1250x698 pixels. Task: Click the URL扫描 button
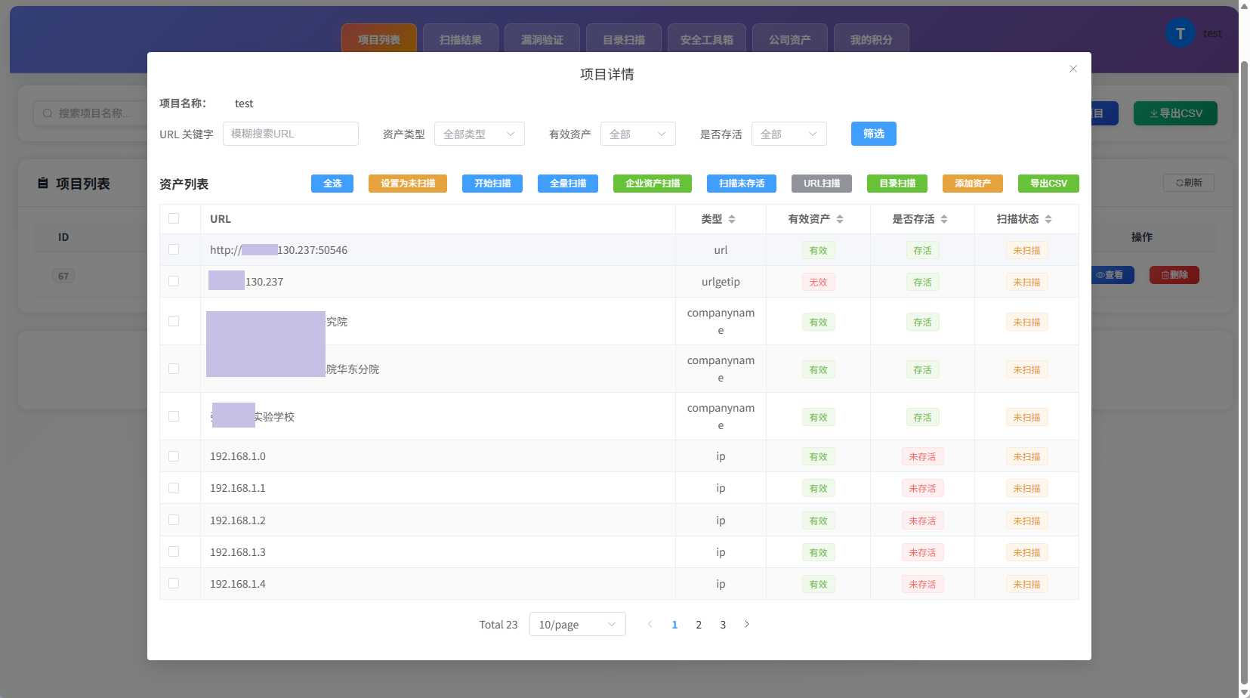click(x=822, y=184)
